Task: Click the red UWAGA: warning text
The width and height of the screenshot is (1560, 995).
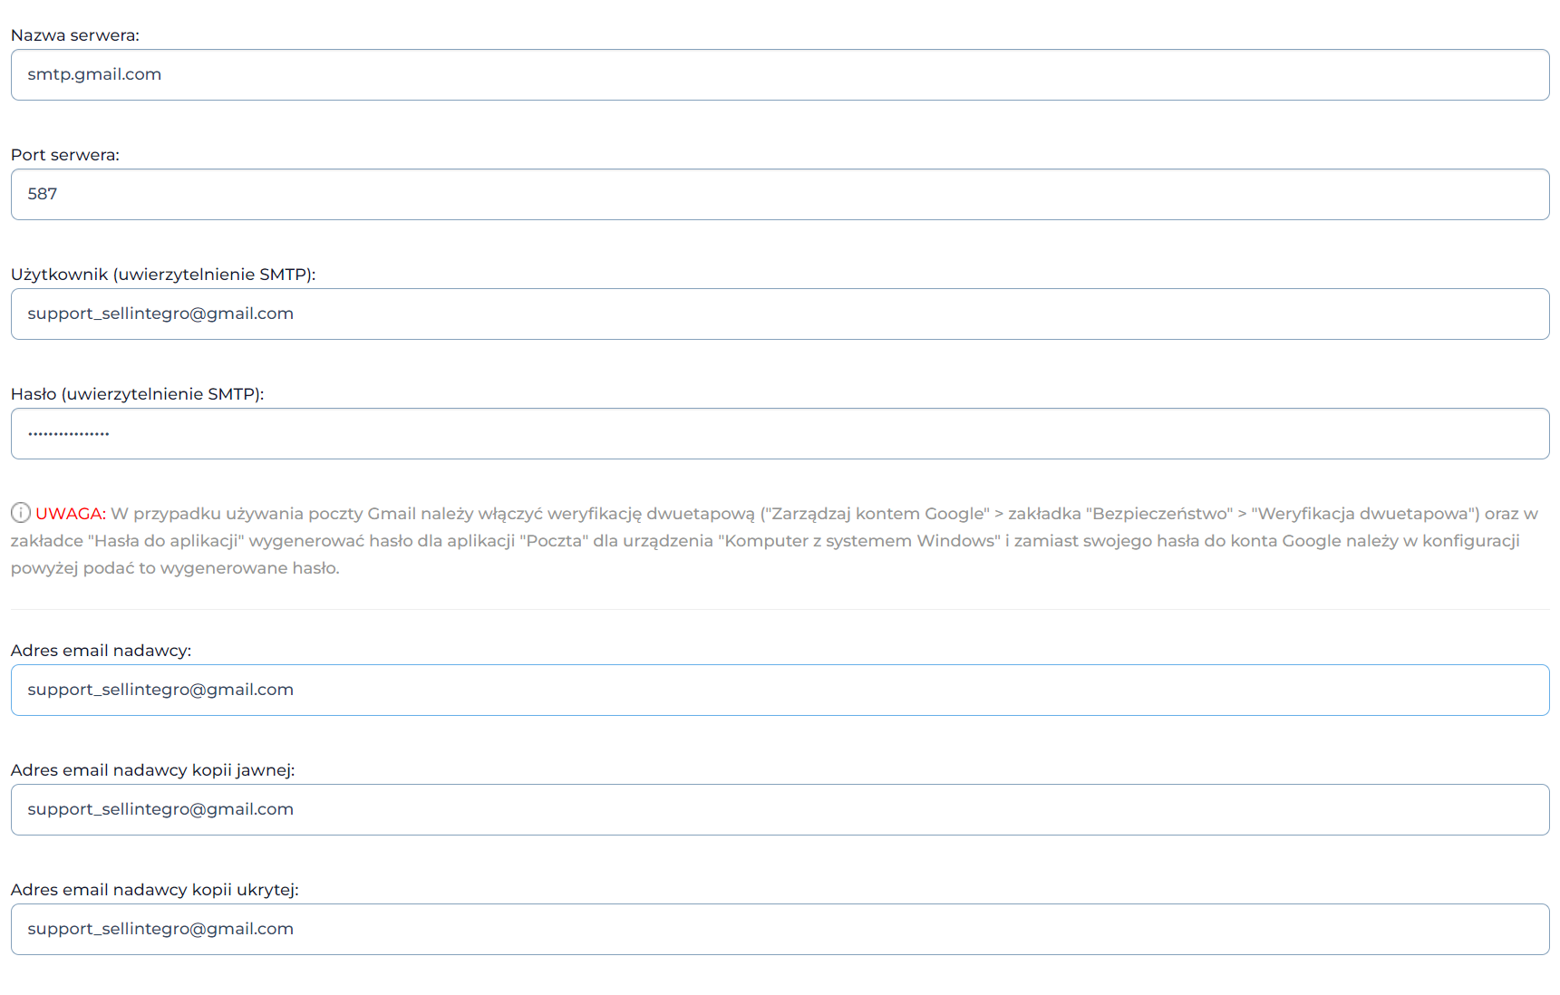Action: pos(71,514)
